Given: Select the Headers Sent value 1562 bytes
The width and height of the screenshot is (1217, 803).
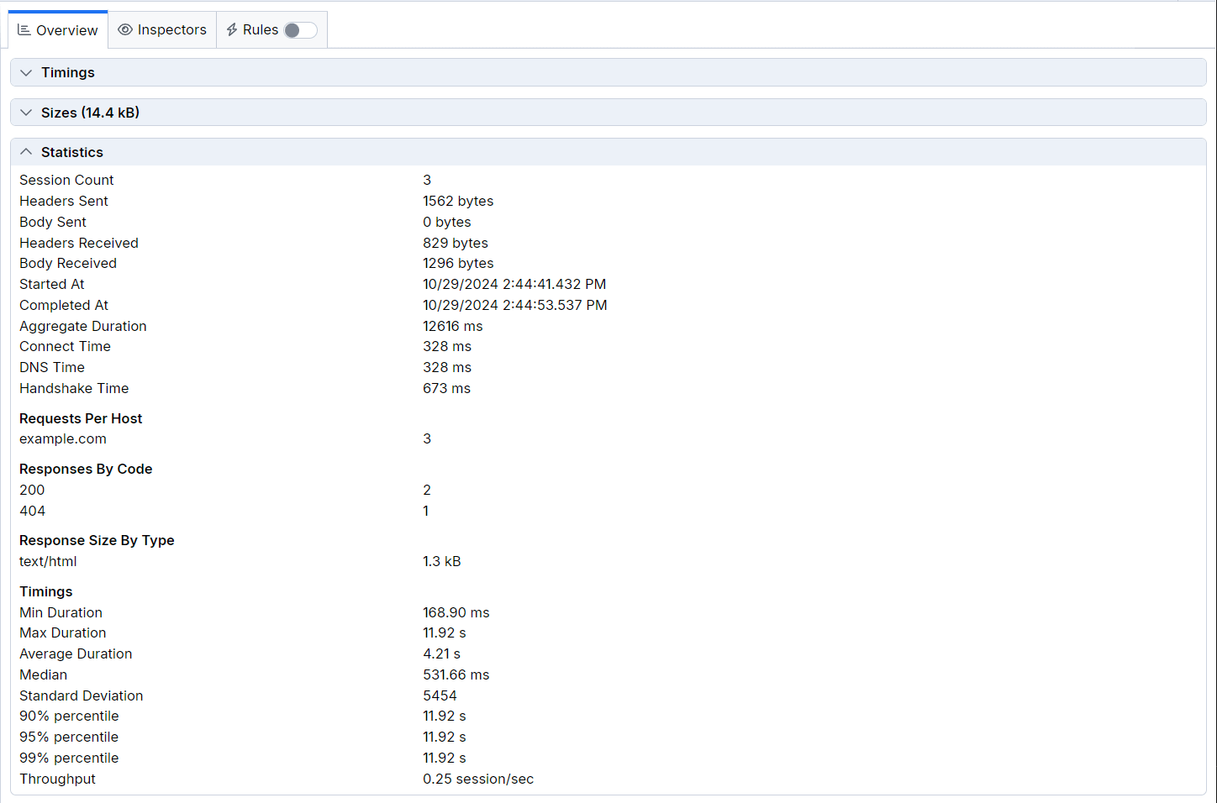Looking at the screenshot, I should click(458, 201).
